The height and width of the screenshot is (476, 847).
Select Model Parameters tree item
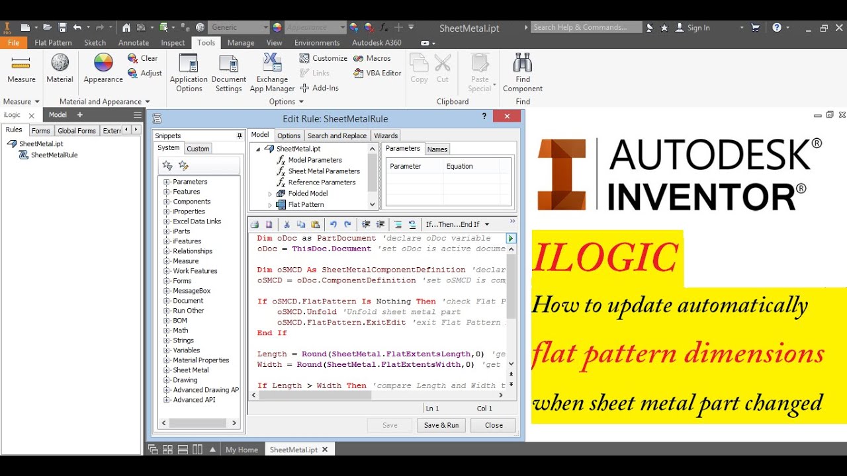coord(315,160)
